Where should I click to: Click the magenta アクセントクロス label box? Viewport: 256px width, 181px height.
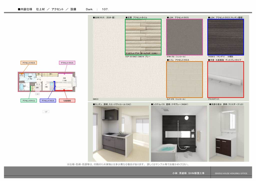point(67,63)
